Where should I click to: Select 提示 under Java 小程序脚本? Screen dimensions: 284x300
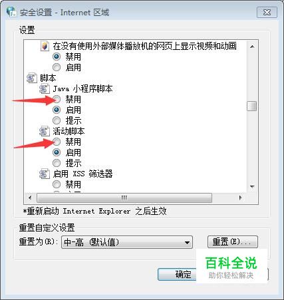[x=57, y=120]
